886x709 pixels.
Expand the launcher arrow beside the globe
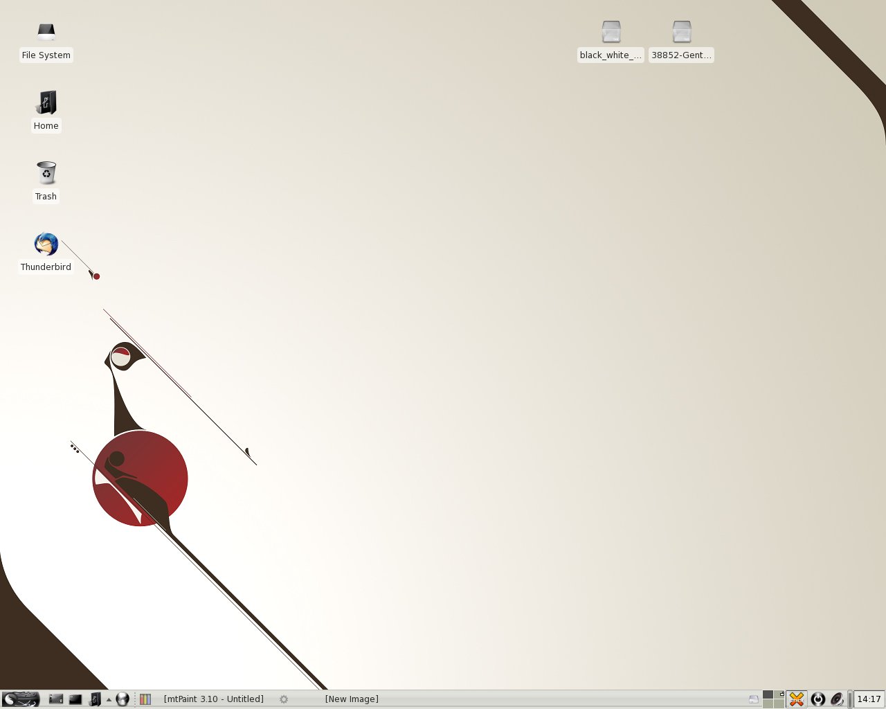[x=109, y=699]
